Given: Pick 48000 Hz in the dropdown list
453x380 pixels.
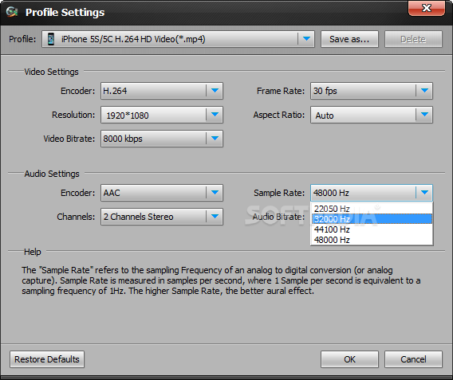Looking at the screenshot, I should (x=372, y=240).
